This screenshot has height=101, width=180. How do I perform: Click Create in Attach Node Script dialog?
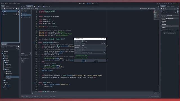pos(84,61)
